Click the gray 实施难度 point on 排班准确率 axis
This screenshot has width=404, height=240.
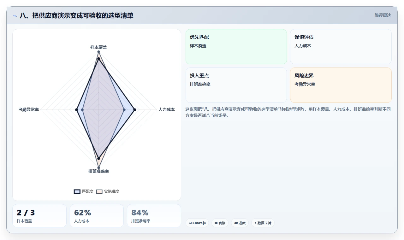98,168
